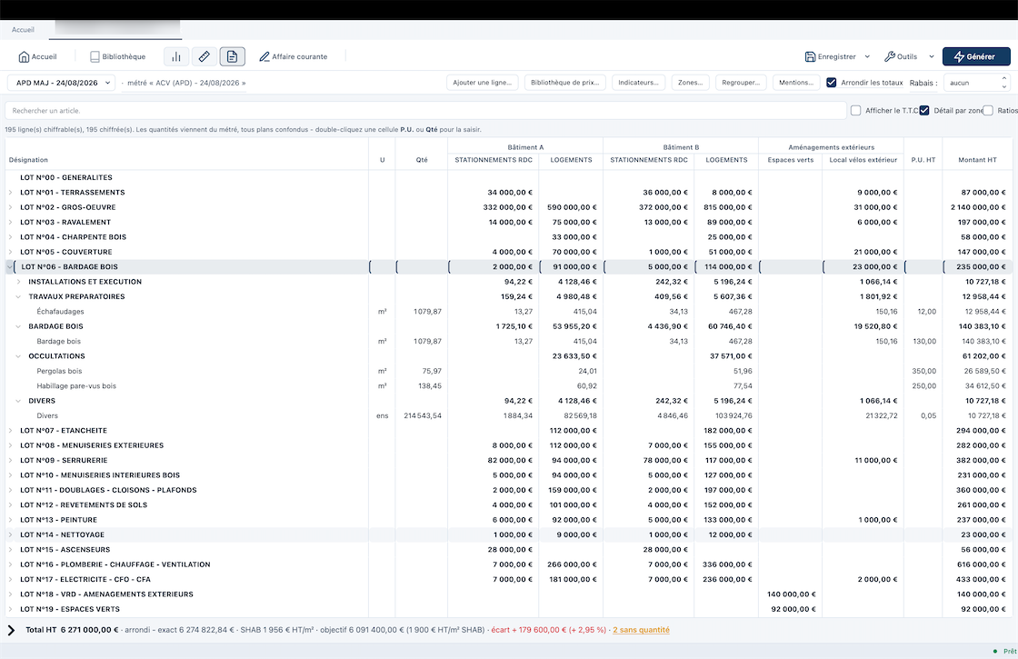Screen dimensions: 1018x659
Task: Select LOT N°00 - GENERALITES row
Action: pos(508,177)
